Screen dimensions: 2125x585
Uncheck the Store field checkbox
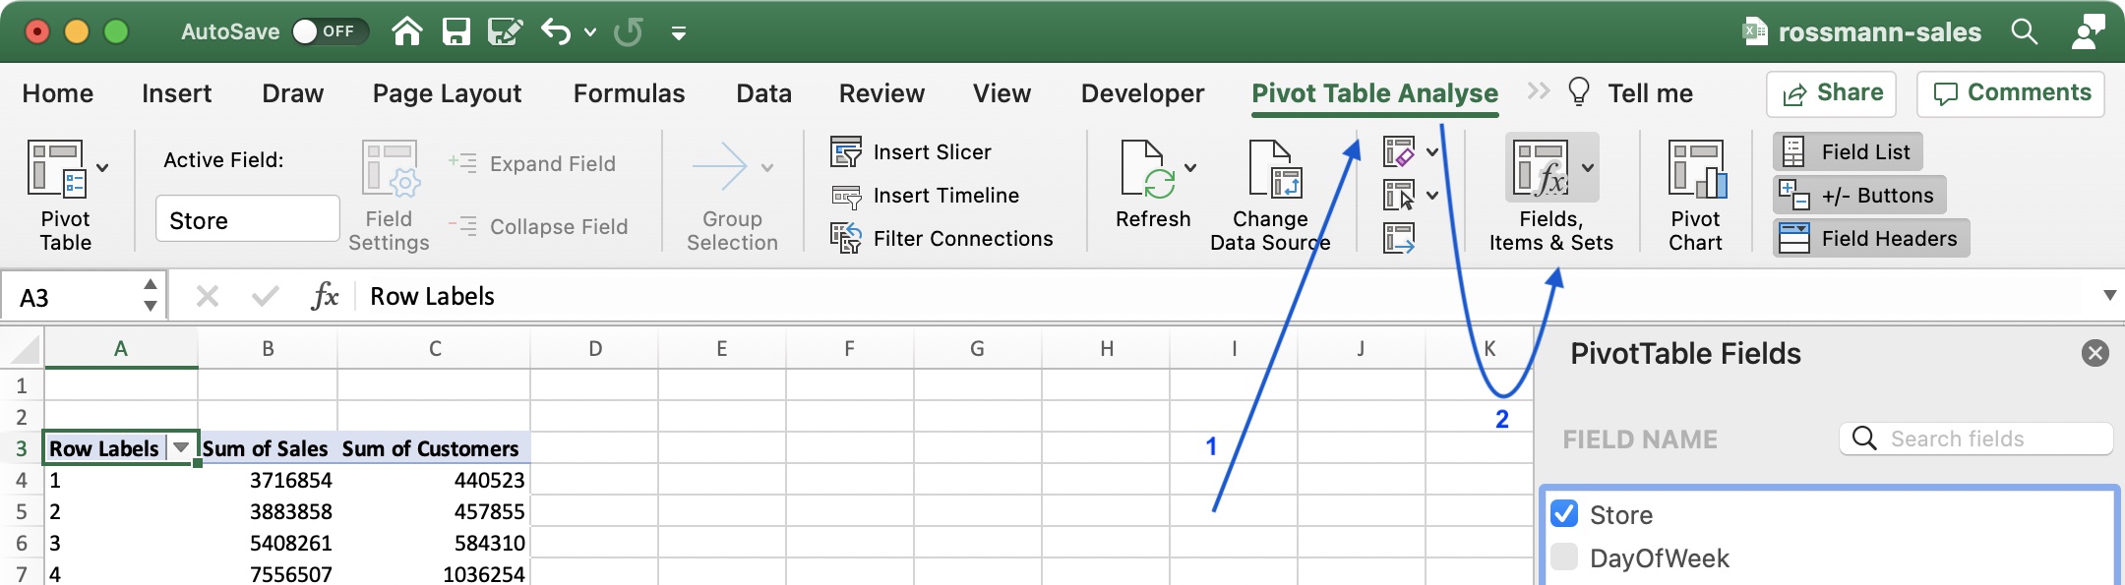click(1564, 513)
